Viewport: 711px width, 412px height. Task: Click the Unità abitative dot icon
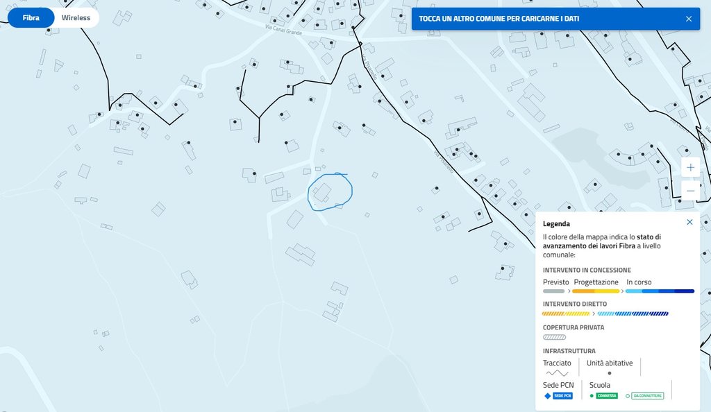click(x=610, y=373)
